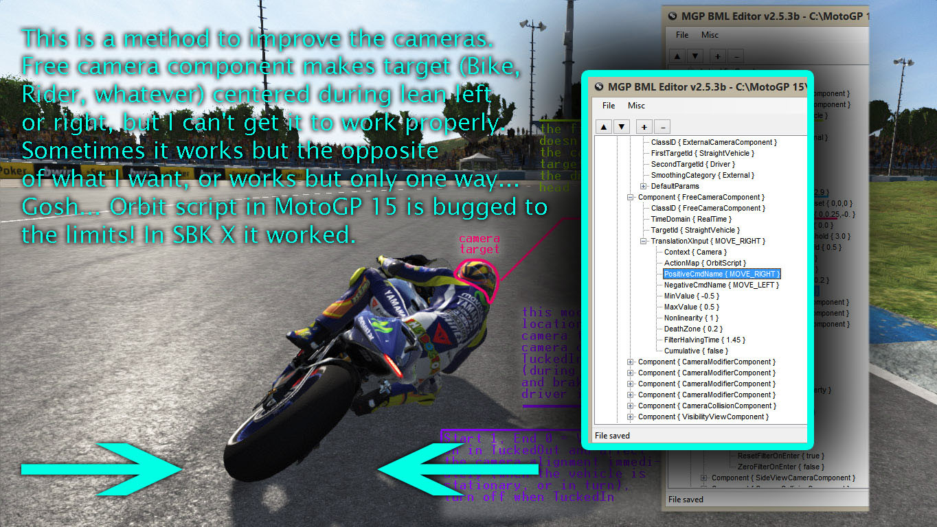This screenshot has width=937, height=527.
Task: Remove a node using the − toolbar icon
Action: tap(662, 126)
